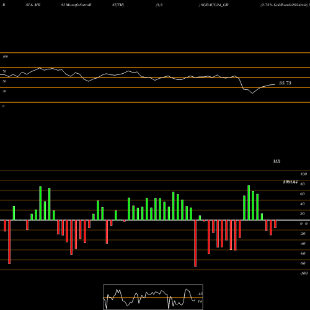Click the RSI value label 35.73
The width and height of the screenshot is (310, 310).
[285, 83]
